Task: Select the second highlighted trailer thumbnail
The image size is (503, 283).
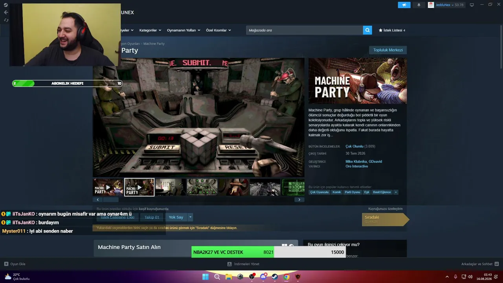Action: coord(140,187)
